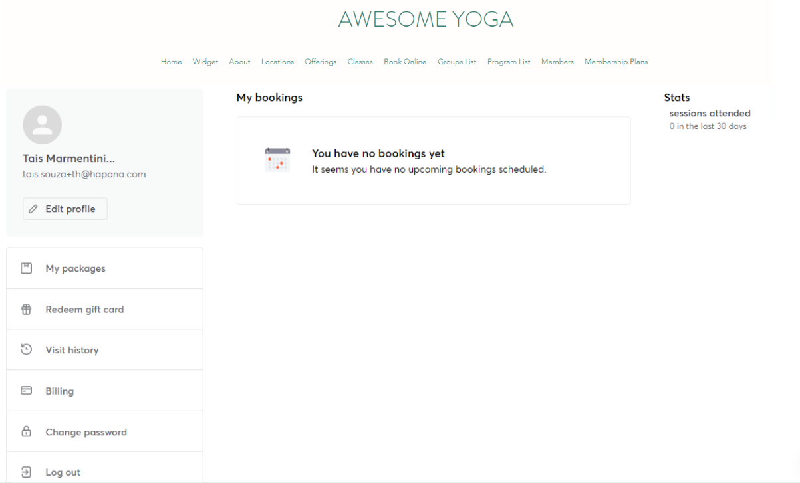Viewport: 800px width, 483px height.
Task: Open the Program List page
Action: 509,62
